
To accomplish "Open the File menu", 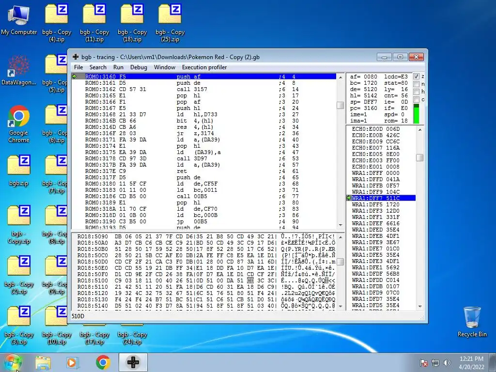I will (78, 67).
